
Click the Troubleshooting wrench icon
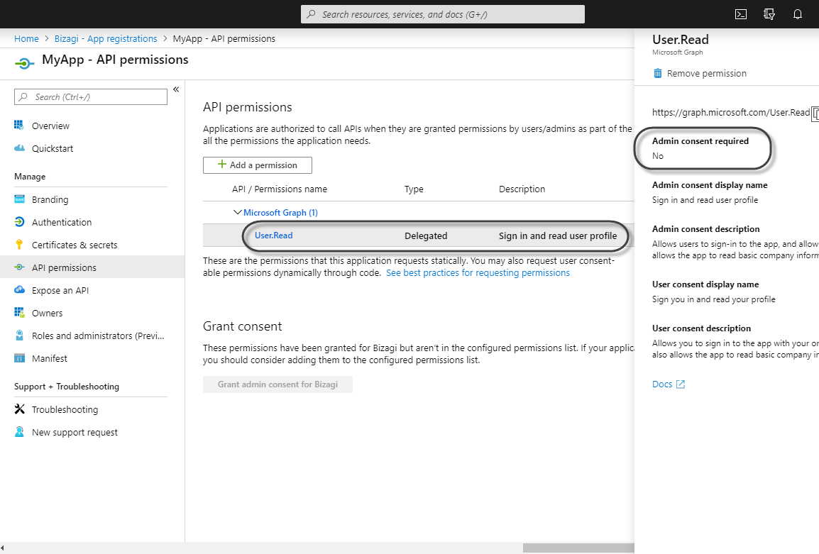[x=19, y=409]
